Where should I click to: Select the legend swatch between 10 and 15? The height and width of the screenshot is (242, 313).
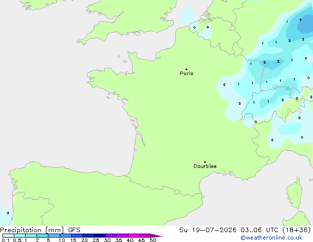point(66,236)
